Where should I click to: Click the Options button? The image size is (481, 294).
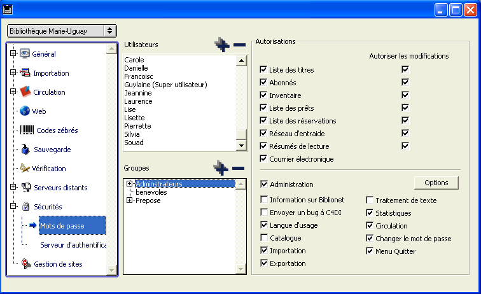pos(436,183)
